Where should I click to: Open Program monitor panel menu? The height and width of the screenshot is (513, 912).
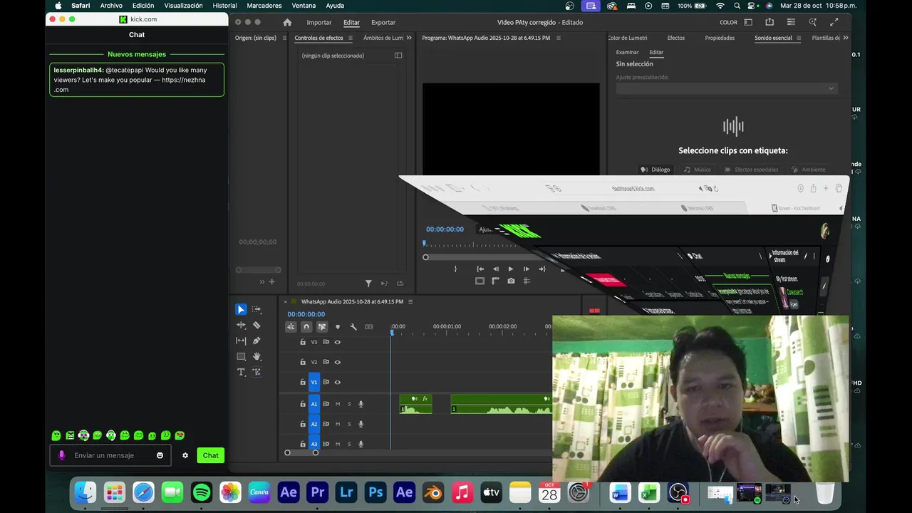tap(558, 38)
